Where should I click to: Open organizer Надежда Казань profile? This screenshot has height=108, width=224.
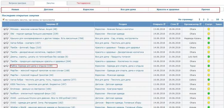click(193, 38)
